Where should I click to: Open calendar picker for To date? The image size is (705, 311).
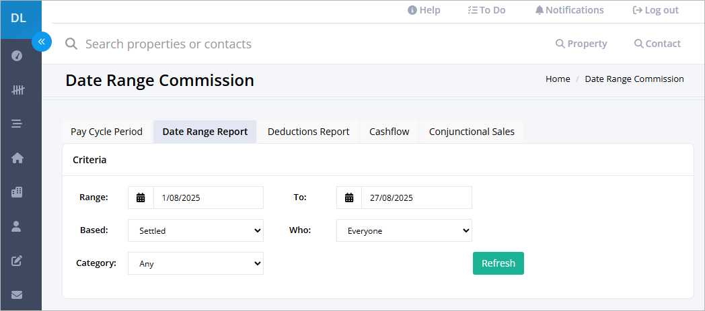click(x=349, y=197)
